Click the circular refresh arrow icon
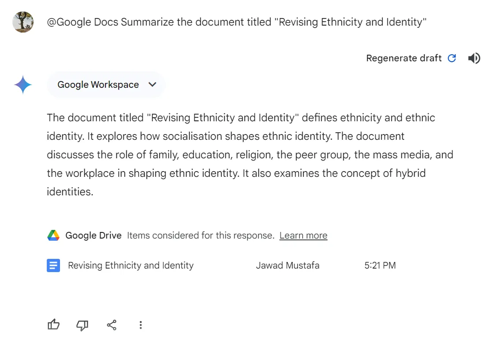 (x=452, y=58)
